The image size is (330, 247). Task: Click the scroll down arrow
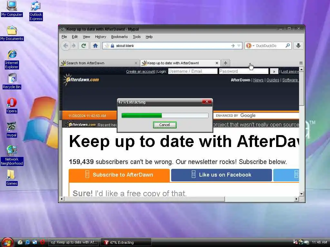(301, 194)
